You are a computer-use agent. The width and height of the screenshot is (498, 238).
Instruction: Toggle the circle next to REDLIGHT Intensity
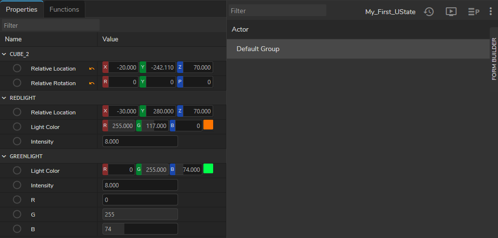17,142
